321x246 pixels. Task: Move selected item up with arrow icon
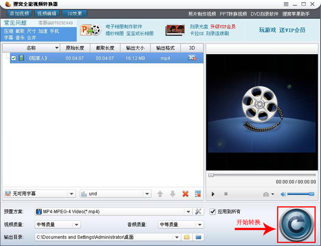160,194
